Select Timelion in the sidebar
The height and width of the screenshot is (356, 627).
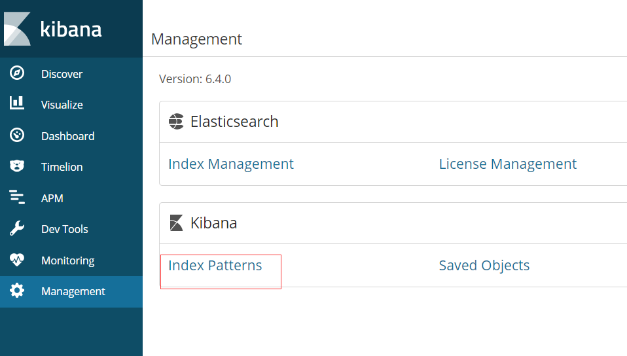[62, 167]
